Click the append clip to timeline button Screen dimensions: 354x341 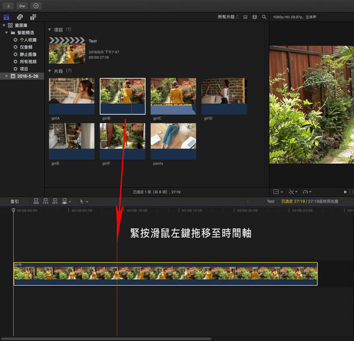click(x=55, y=201)
